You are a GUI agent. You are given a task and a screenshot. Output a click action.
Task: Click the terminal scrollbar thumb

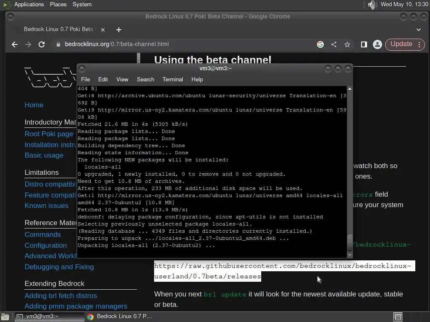click(350, 243)
